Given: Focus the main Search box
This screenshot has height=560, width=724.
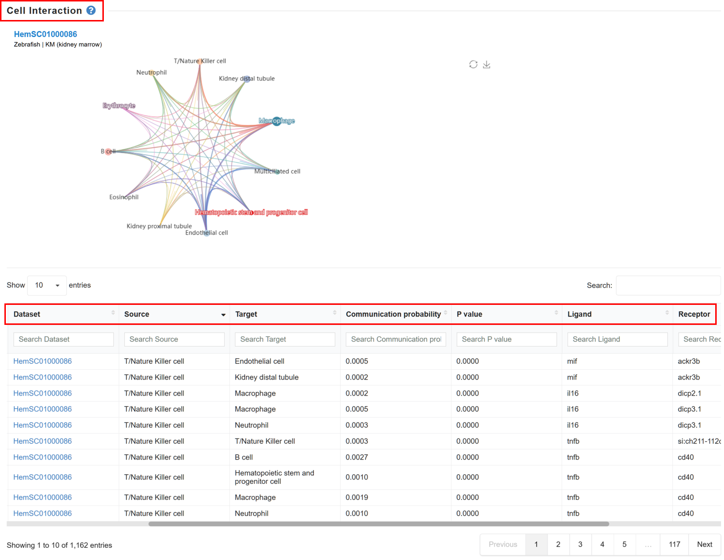Looking at the screenshot, I should (668, 285).
